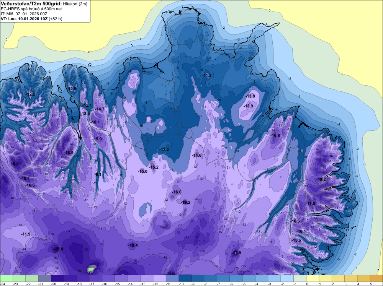Choose the light lilac legend swatch above -12
383x286 pixels.
click(159, 278)
